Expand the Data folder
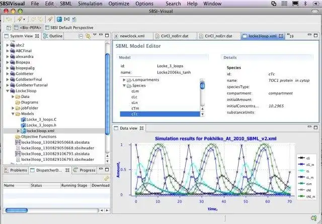Viewport: 322px width, 224px height. point(13,97)
